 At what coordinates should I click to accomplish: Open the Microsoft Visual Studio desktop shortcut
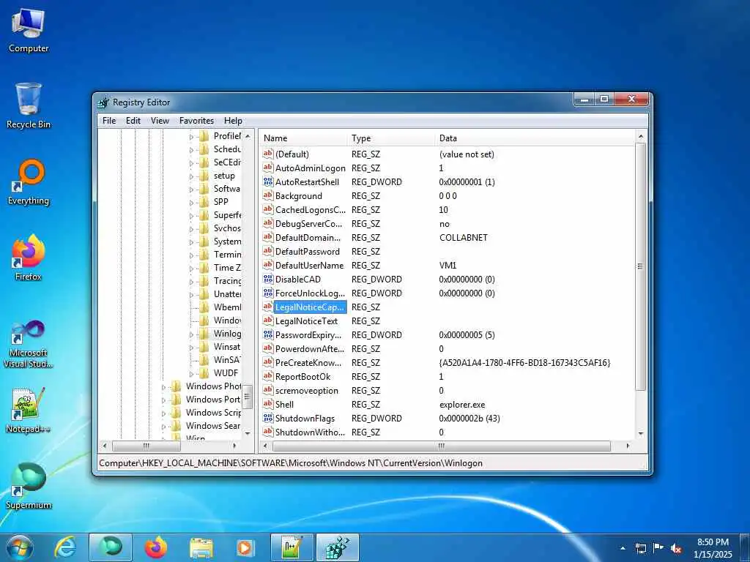coord(29,344)
